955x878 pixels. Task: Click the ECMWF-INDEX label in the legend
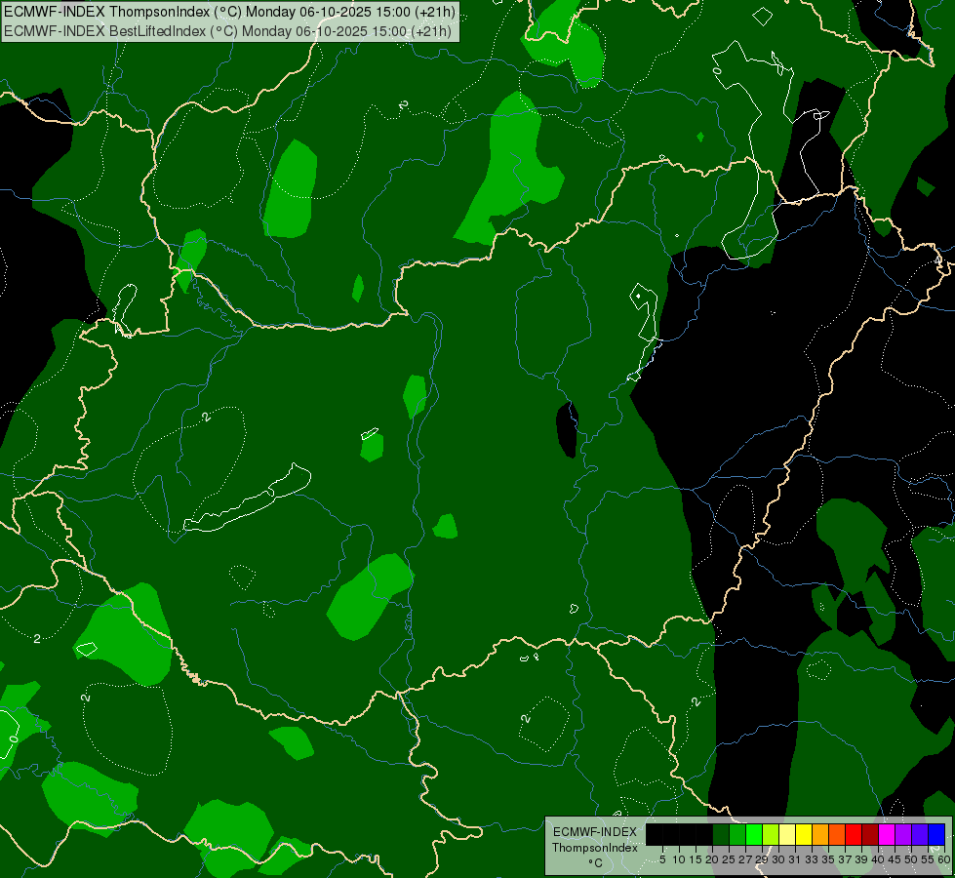tap(594, 832)
